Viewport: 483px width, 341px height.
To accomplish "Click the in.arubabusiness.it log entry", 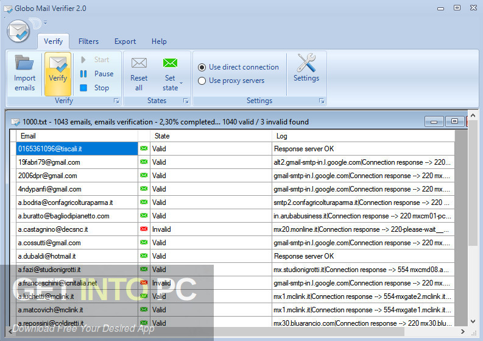I will point(363,216).
